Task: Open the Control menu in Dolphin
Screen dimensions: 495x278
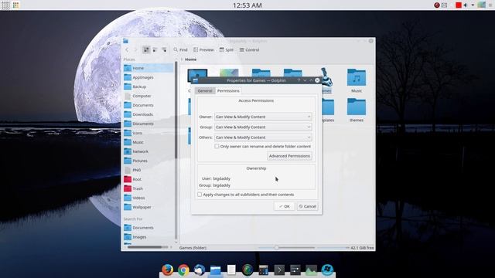Action: tap(249, 49)
